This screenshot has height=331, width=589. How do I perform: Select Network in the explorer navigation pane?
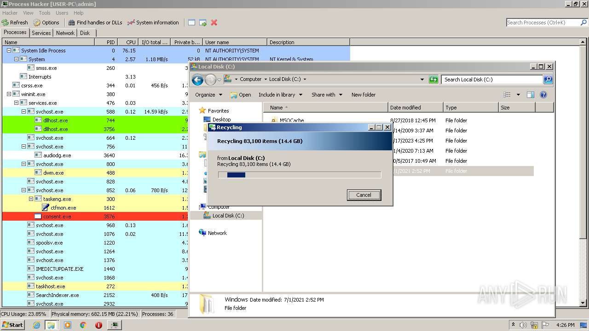pyautogui.click(x=217, y=233)
